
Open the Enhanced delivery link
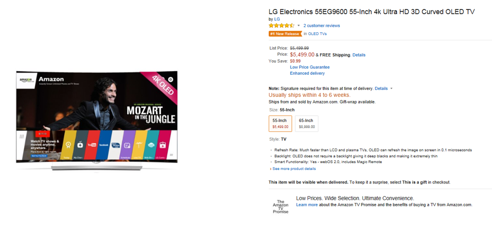[307, 73]
